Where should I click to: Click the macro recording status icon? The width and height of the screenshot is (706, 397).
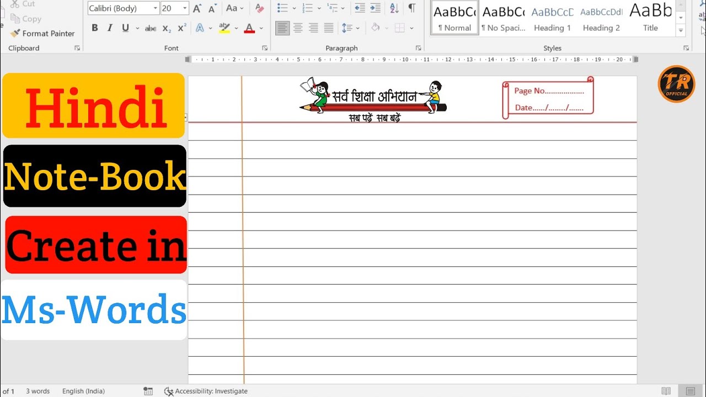point(148,391)
